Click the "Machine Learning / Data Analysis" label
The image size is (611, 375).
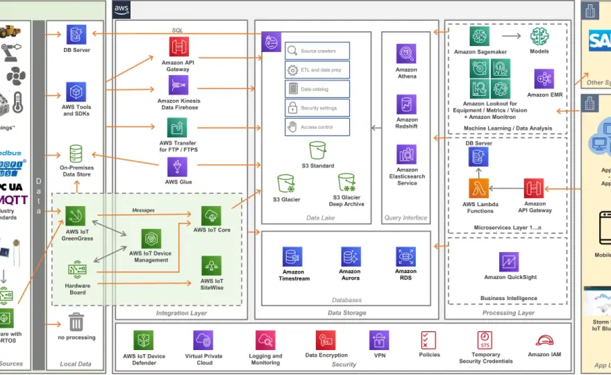[508, 128]
